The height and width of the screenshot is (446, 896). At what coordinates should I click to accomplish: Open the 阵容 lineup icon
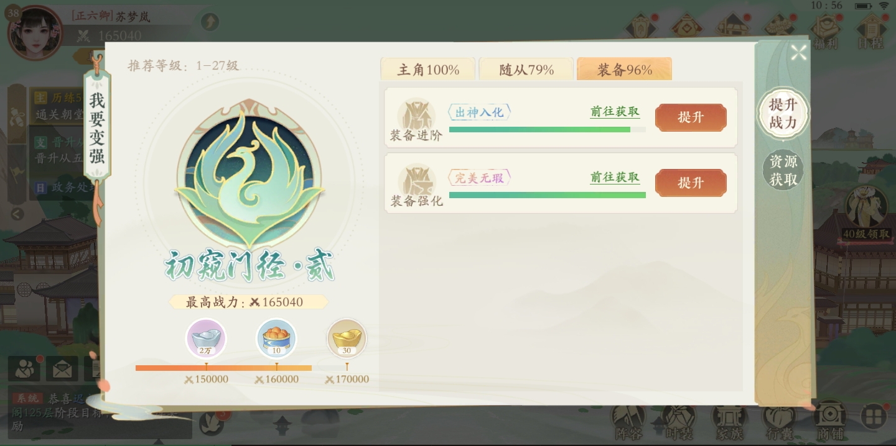(x=628, y=422)
